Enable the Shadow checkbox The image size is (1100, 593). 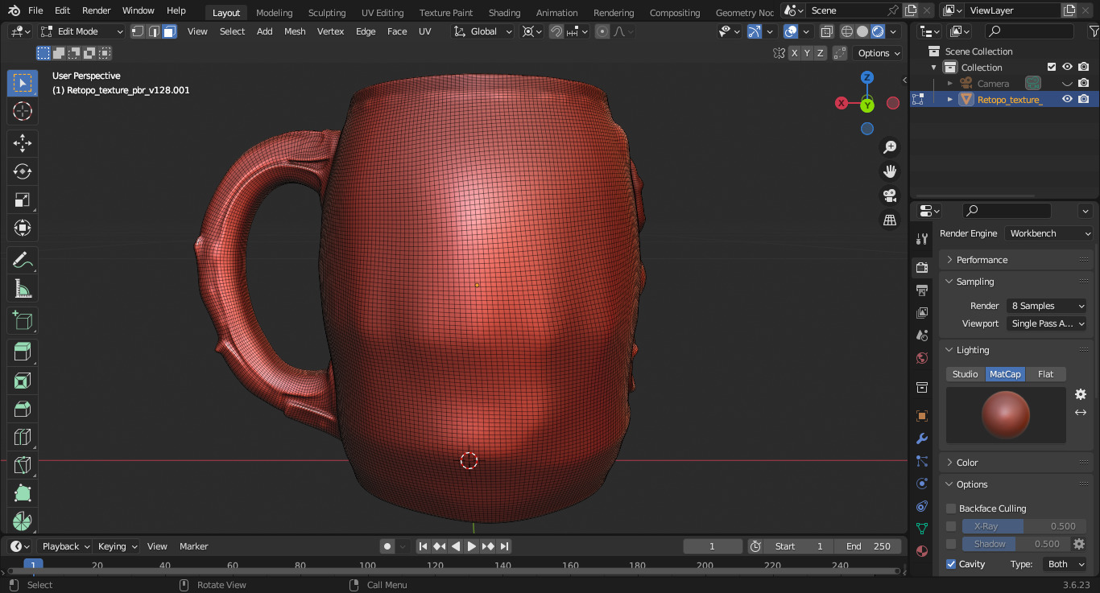point(951,544)
